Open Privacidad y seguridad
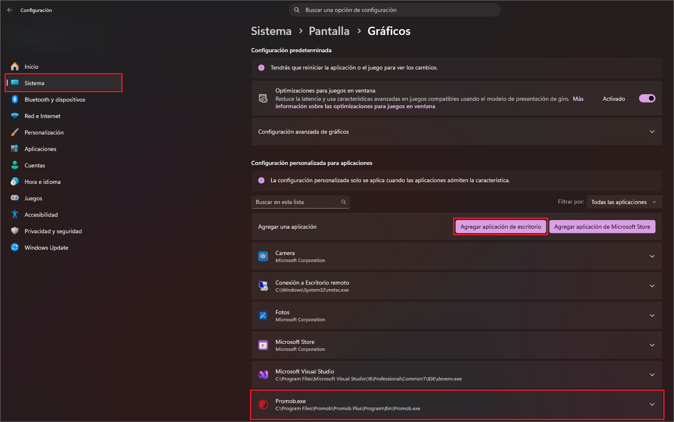Viewport: 674px width, 422px height. [x=64, y=231]
